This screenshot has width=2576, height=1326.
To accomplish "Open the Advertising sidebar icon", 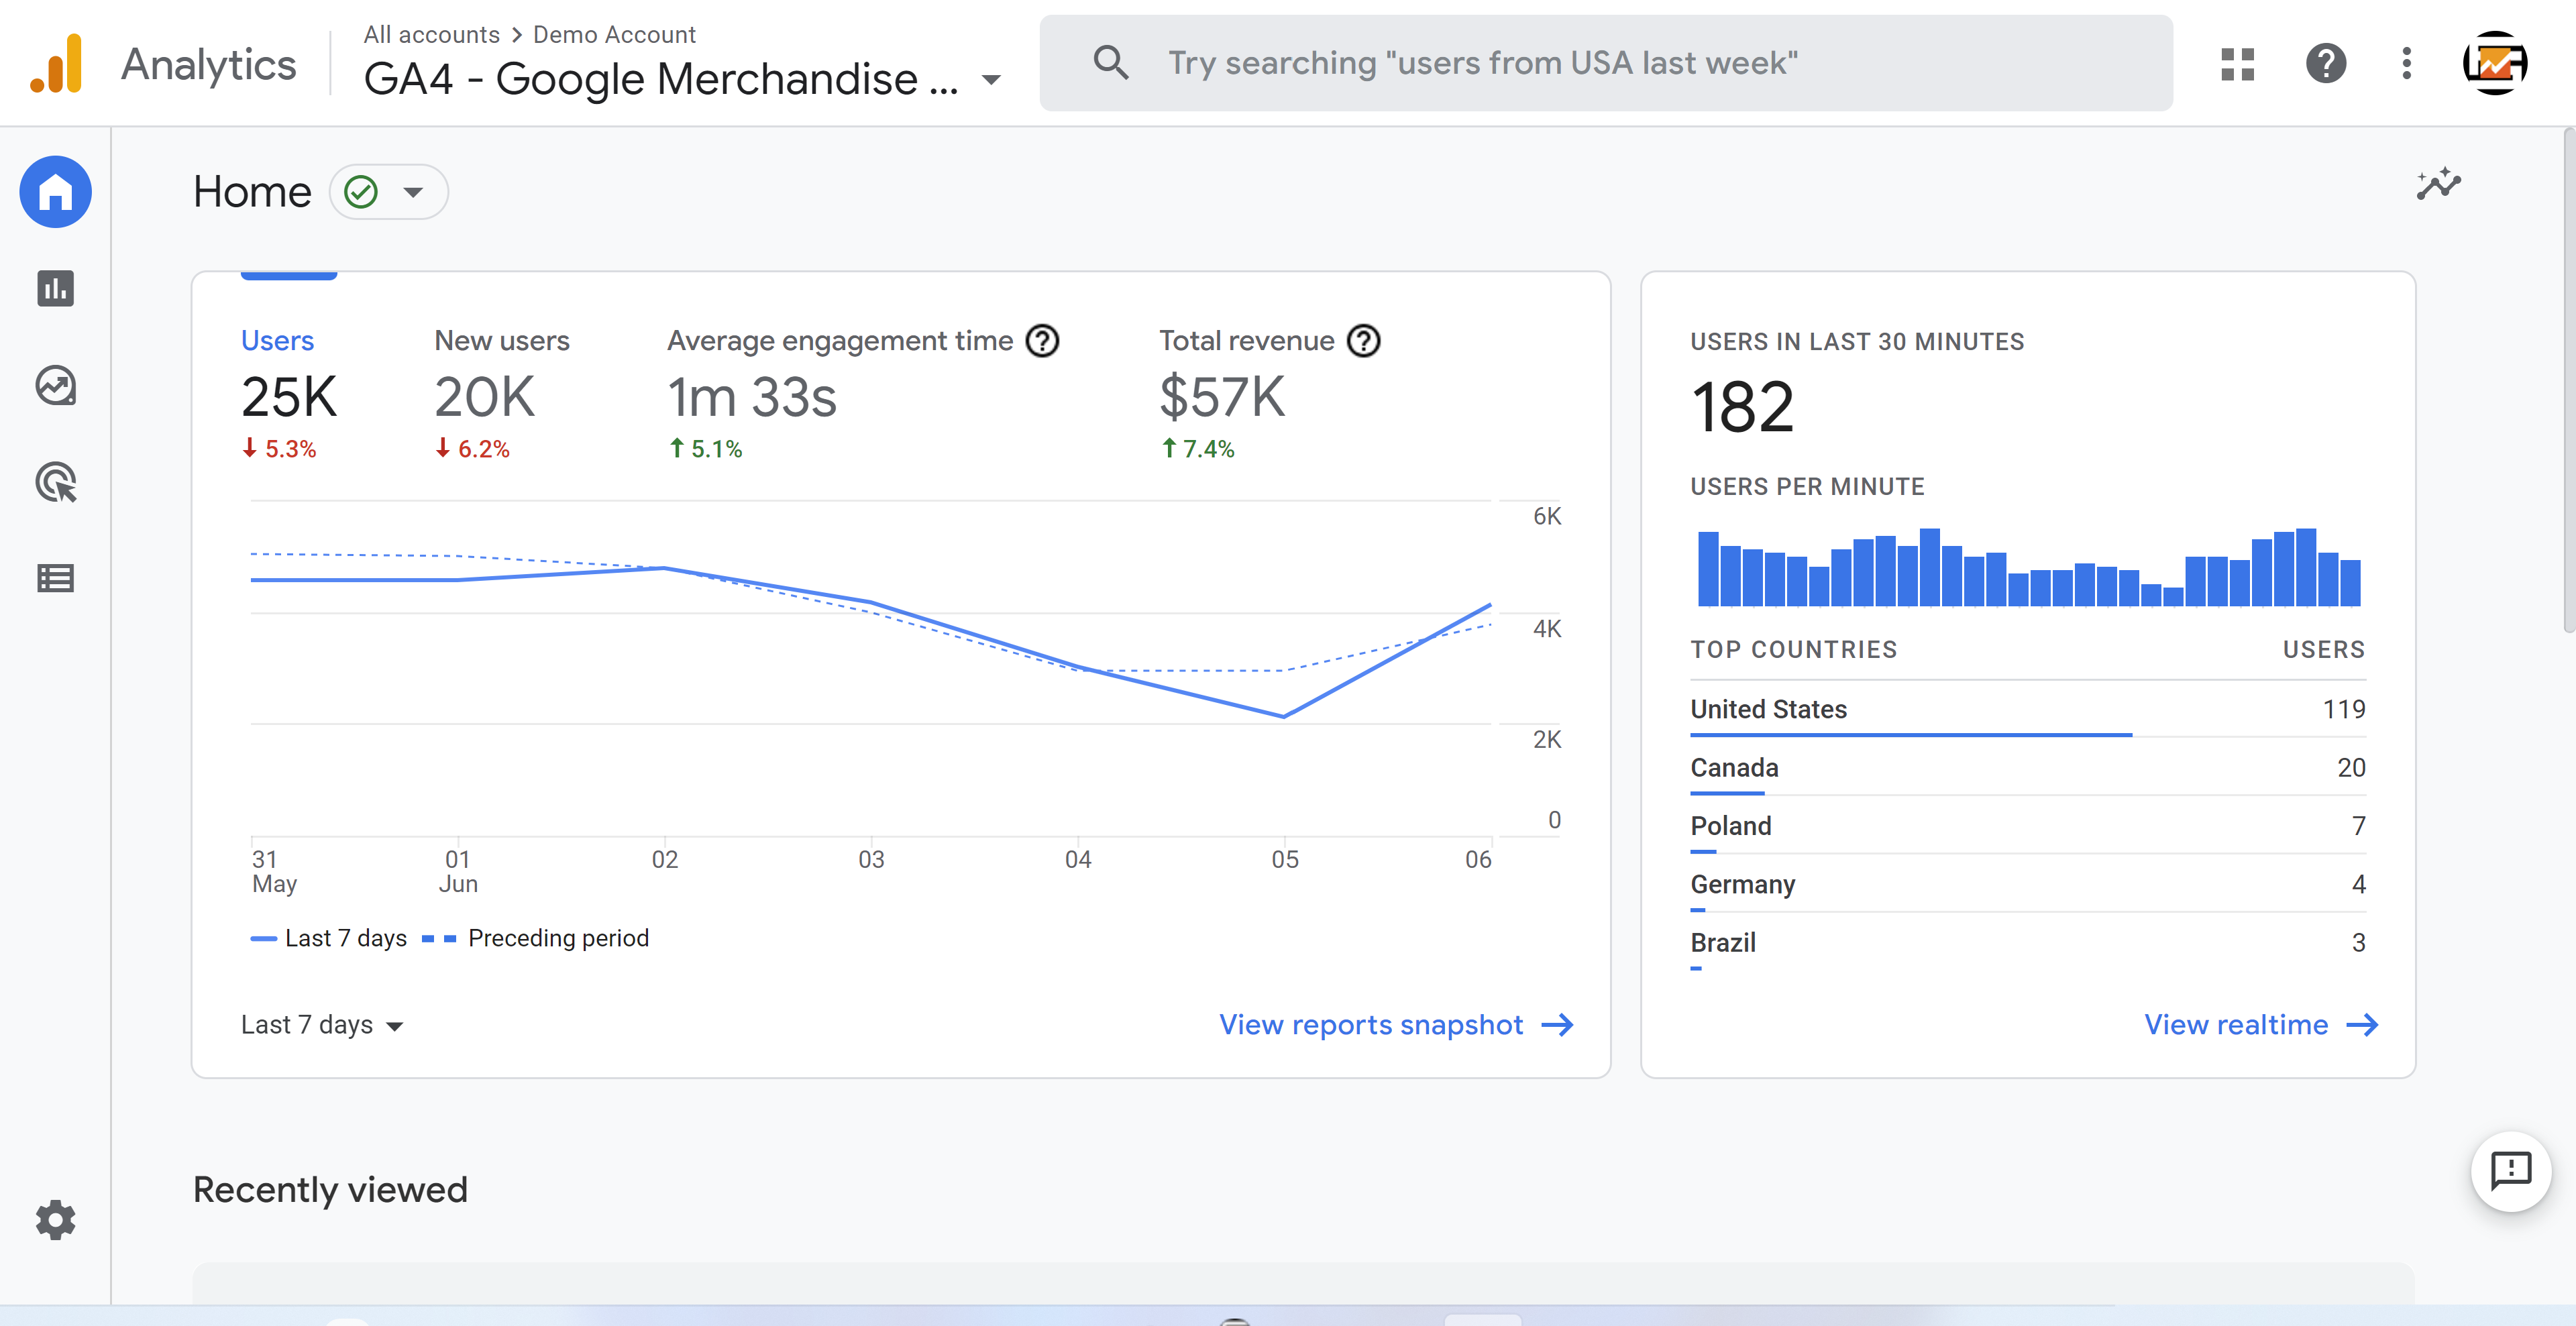I will point(56,482).
